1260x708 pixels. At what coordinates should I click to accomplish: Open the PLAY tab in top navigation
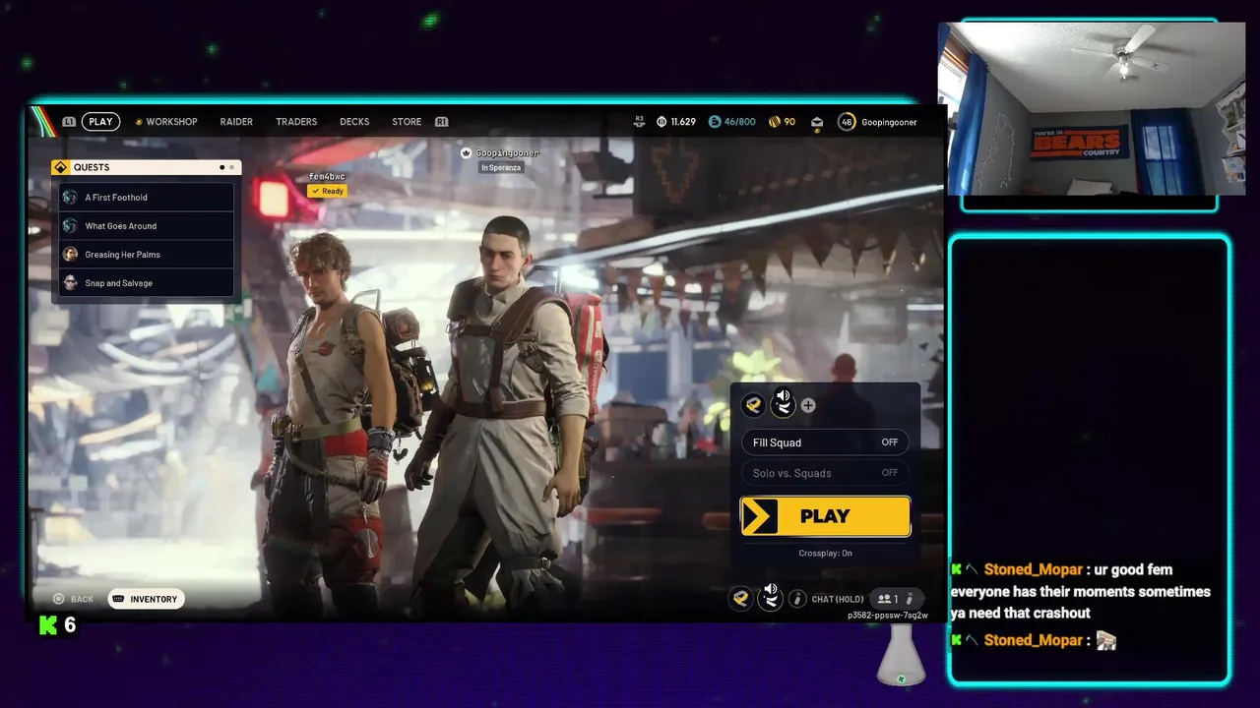pos(100,122)
